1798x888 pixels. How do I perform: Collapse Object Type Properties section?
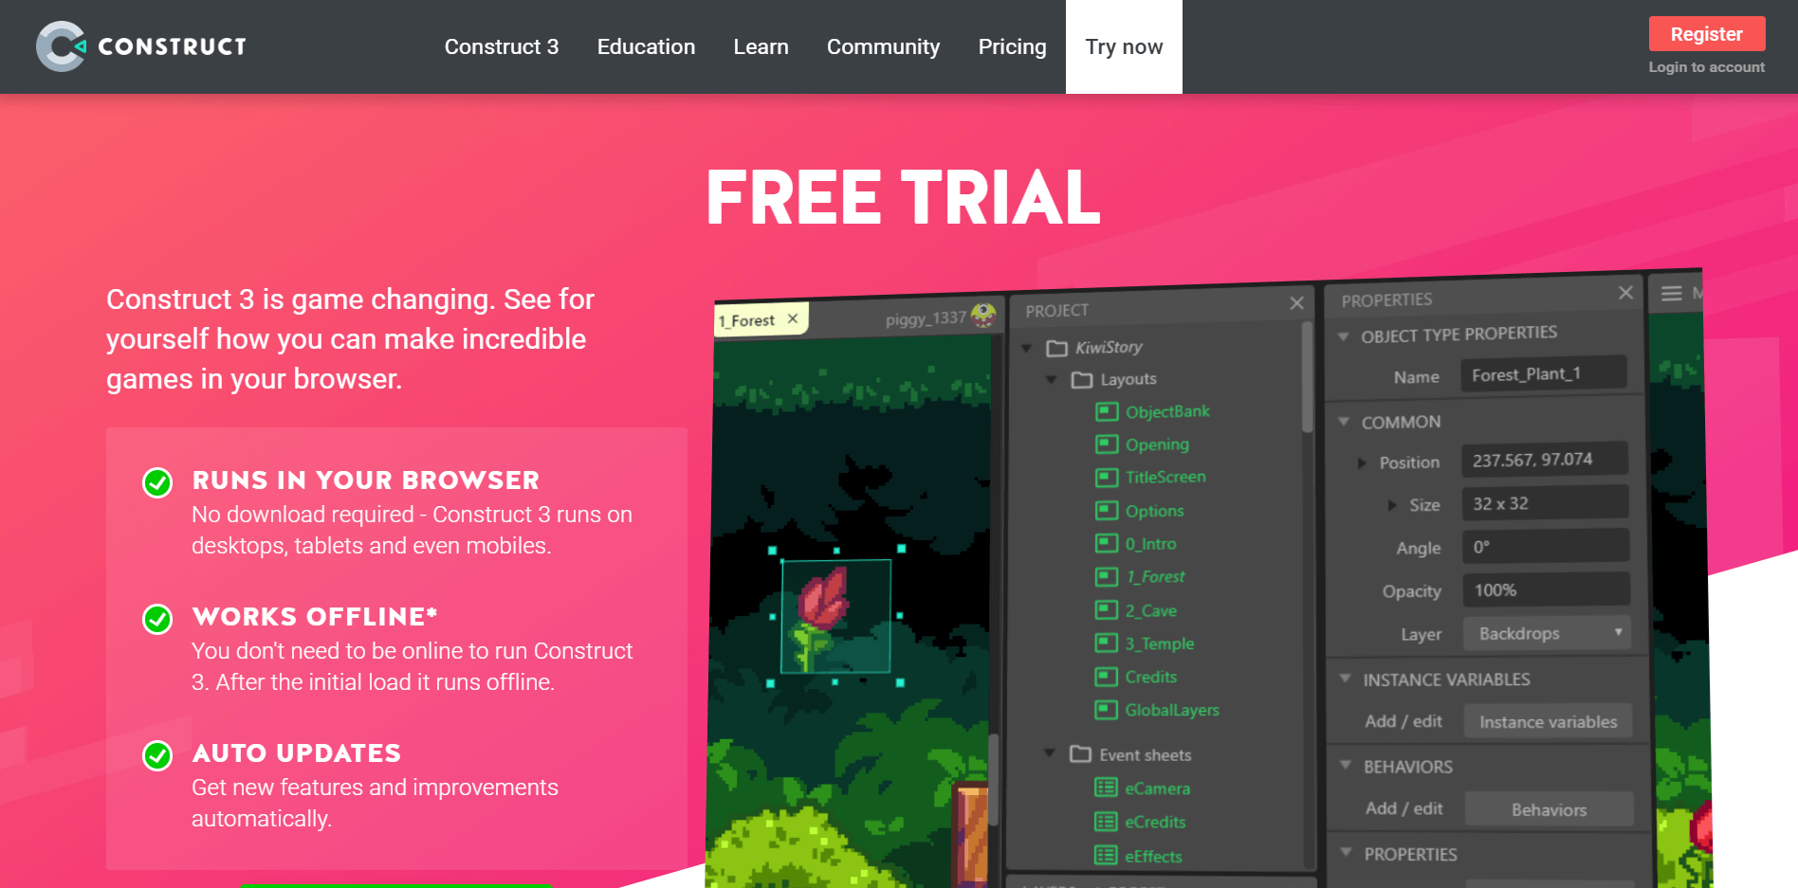click(x=1343, y=336)
